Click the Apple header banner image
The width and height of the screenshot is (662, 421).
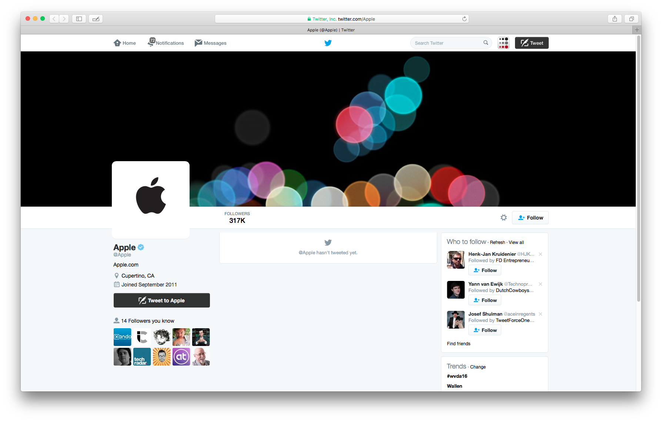click(328, 129)
